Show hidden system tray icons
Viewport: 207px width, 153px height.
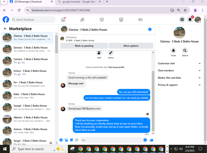point(171,149)
